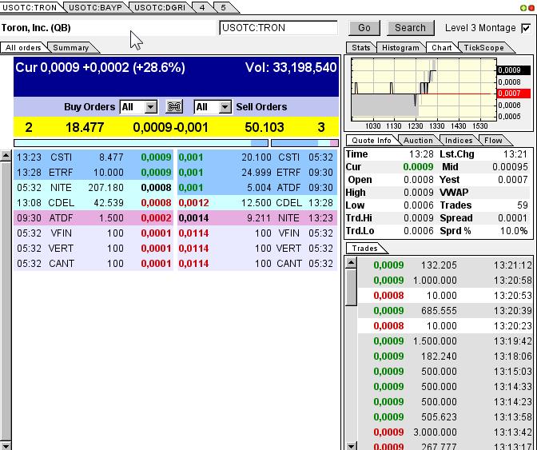Select the All orders tab

tap(23, 48)
